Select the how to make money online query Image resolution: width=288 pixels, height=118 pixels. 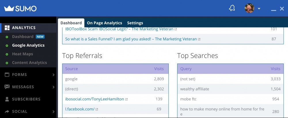(230, 111)
